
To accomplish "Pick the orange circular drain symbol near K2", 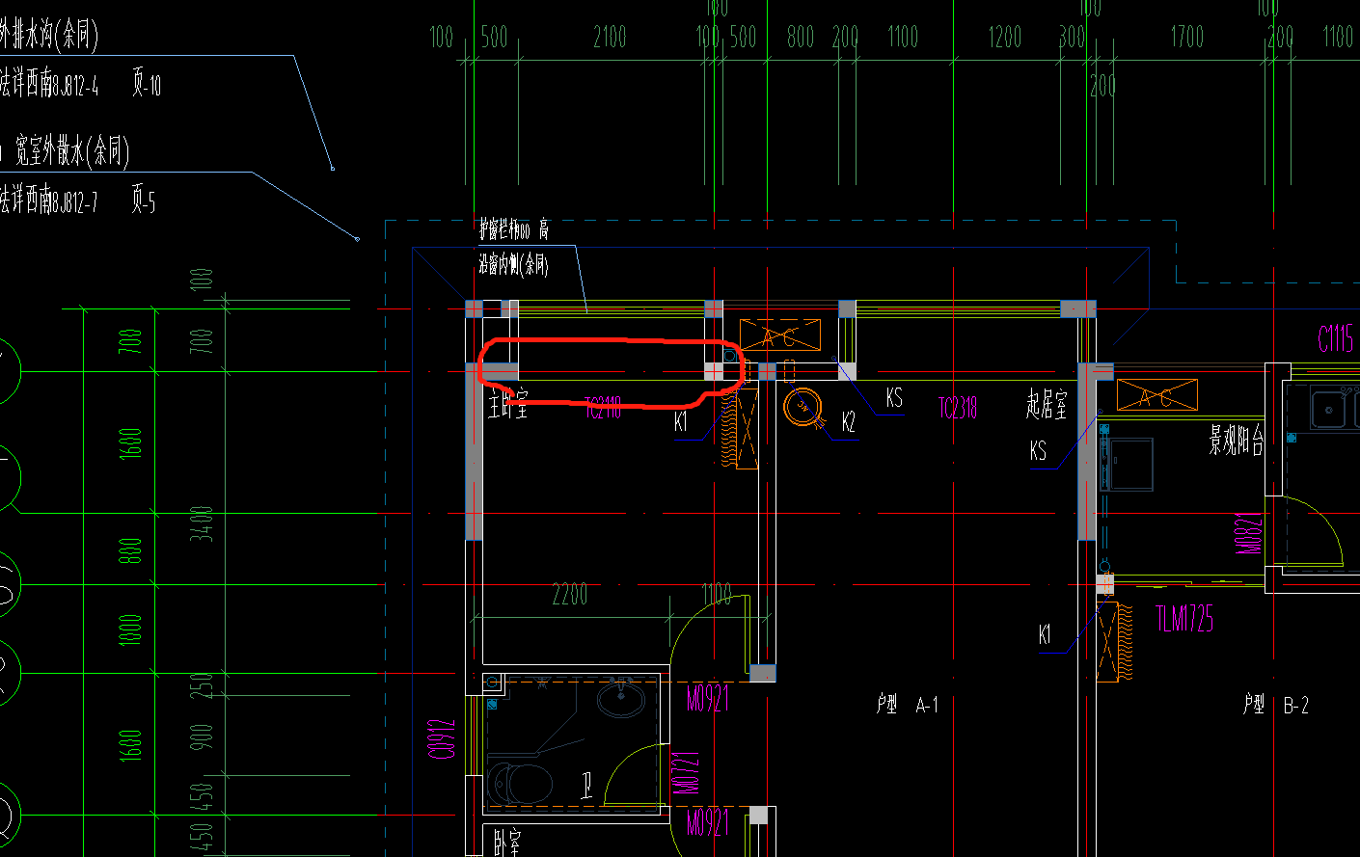I will pos(802,407).
